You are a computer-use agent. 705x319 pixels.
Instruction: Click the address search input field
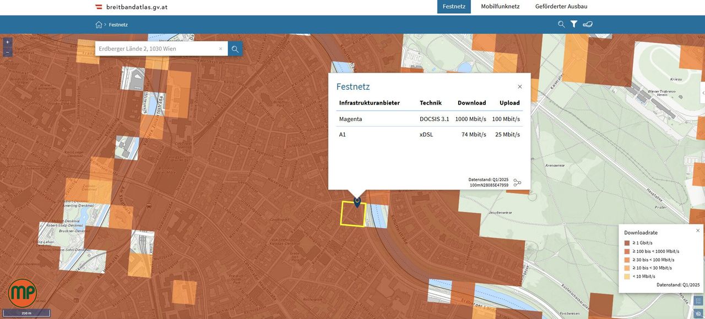point(157,49)
